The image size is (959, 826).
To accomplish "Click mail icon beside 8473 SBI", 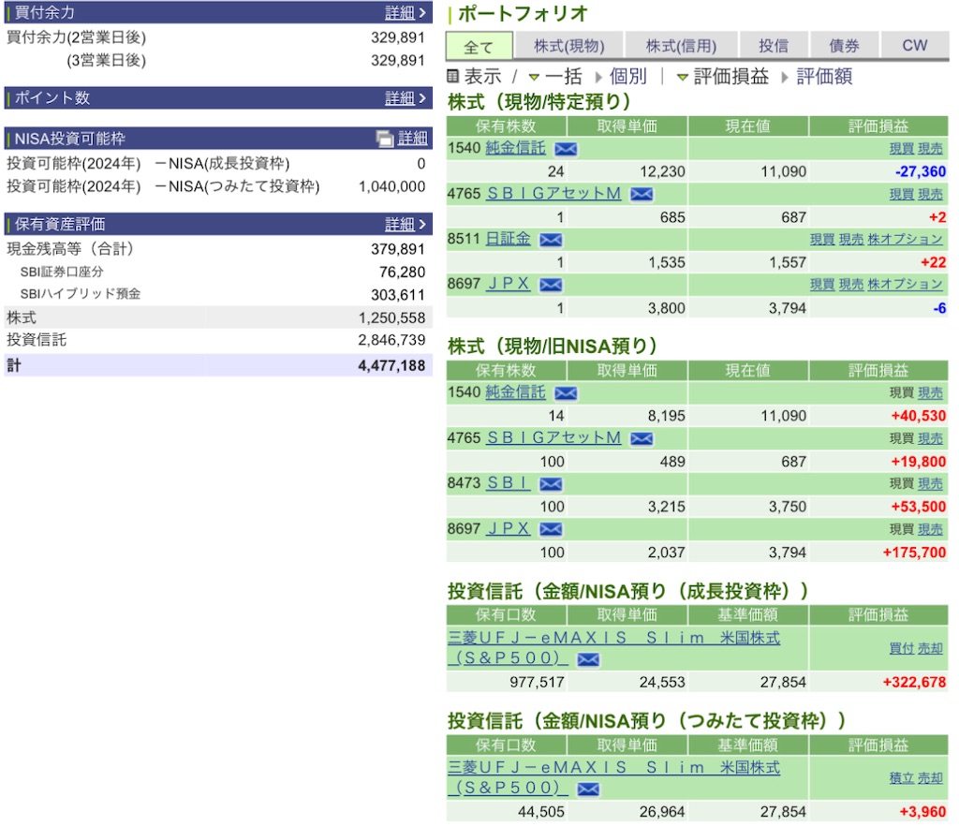I will click(x=551, y=484).
